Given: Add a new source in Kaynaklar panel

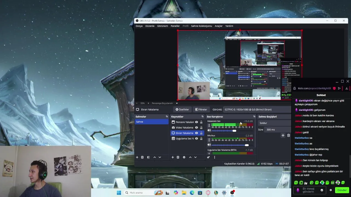Looking at the screenshot, I should pos(173,157).
